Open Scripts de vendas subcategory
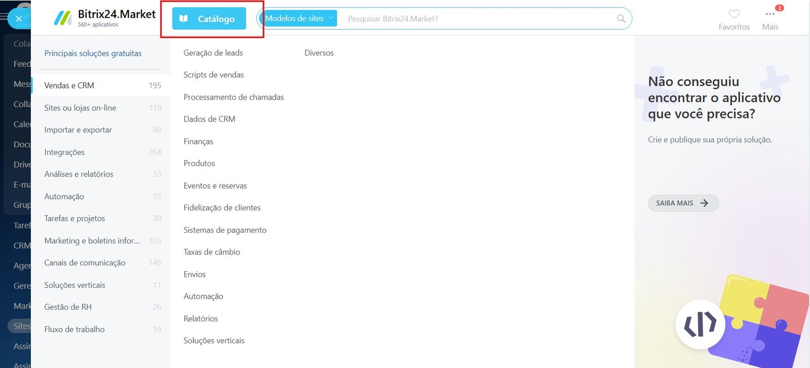The width and height of the screenshot is (810, 368). coord(214,75)
